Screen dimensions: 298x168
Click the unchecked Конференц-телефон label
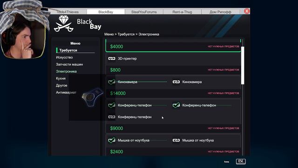tap(135, 117)
